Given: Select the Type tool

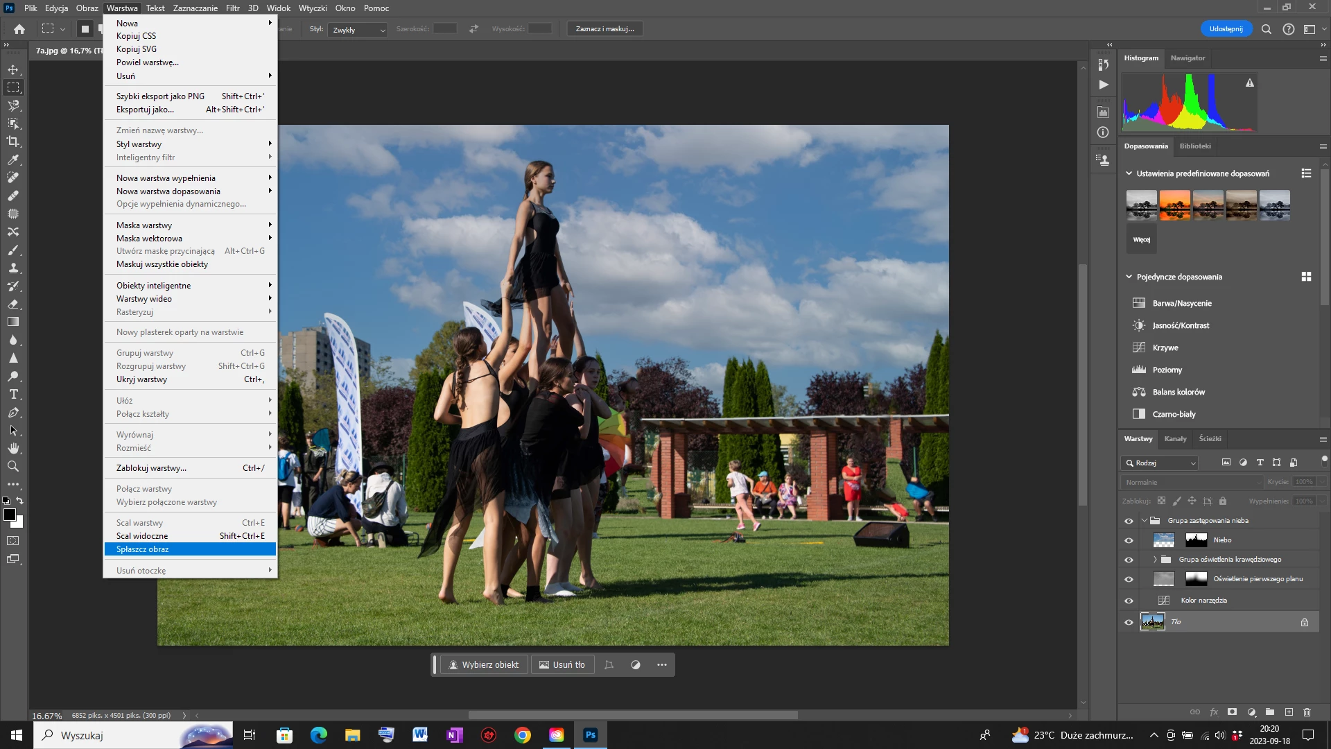Looking at the screenshot, I should click(13, 395).
